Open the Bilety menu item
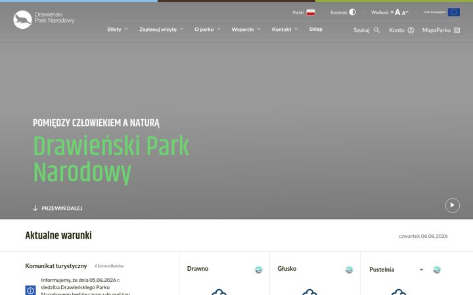473x295 pixels. tap(114, 29)
